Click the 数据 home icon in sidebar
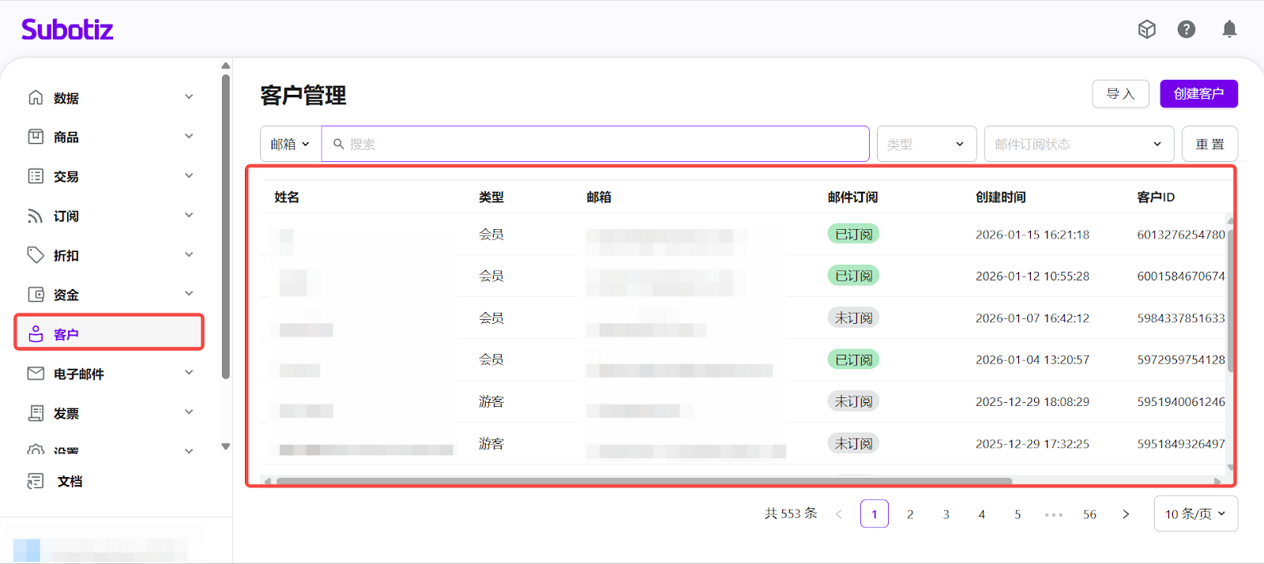The height and width of the screenshot is (564, 1264). pos(36,97)
